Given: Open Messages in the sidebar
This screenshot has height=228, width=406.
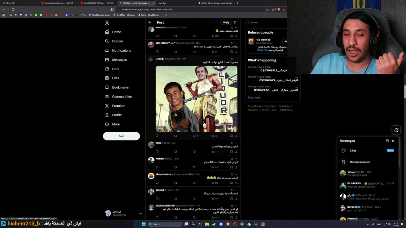Looking at the screenshot, I should click(116, 60).
